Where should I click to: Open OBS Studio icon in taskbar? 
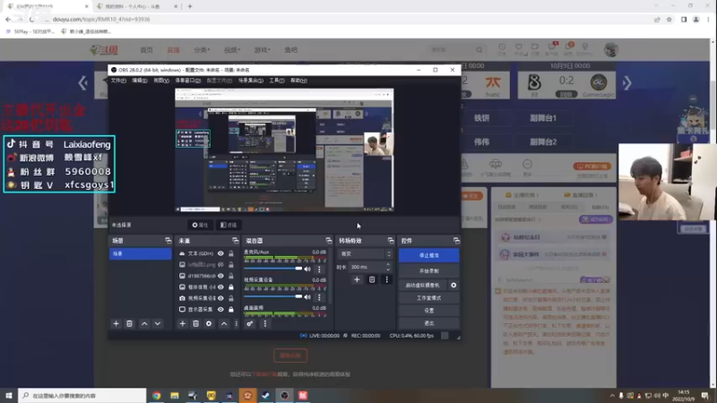(x=284, y=396)
